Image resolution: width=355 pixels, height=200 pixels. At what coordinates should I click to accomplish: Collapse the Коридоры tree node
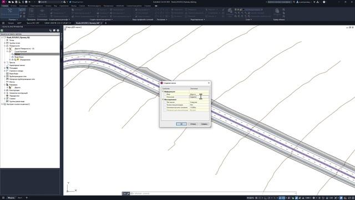coord(5,84)
